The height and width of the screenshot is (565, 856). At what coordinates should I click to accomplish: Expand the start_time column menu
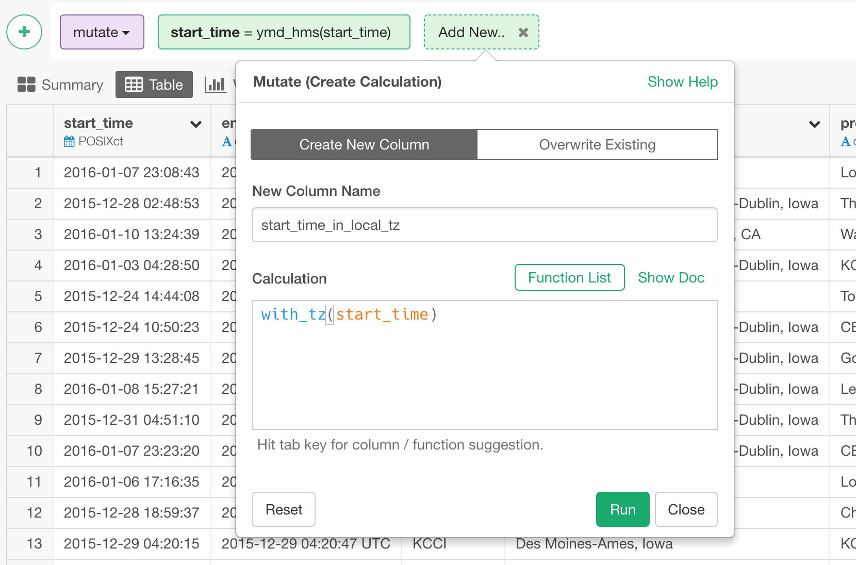(195, 124)
